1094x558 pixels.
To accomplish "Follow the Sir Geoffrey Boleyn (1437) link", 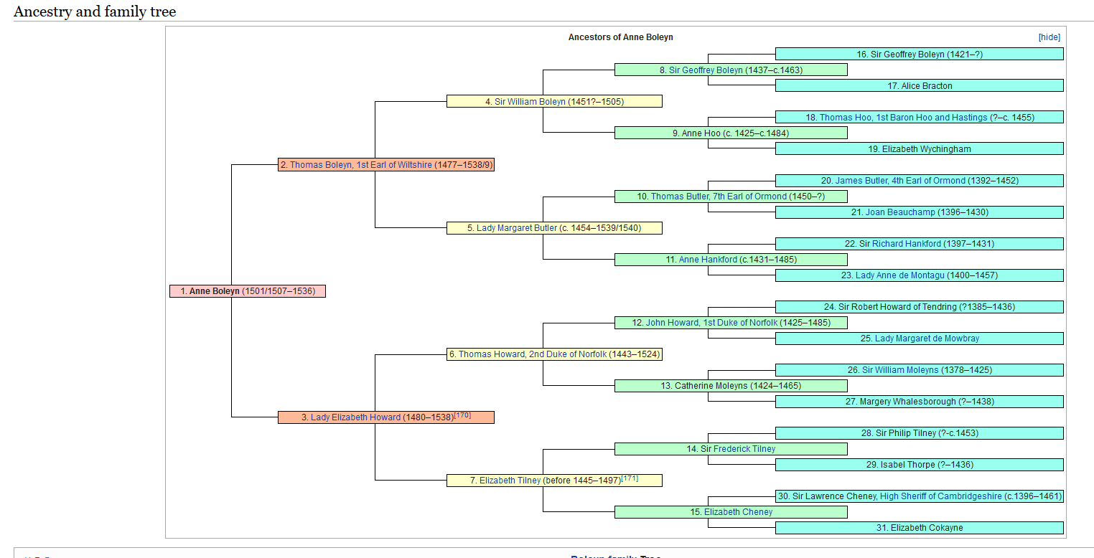I will click(x=706, y=70).
